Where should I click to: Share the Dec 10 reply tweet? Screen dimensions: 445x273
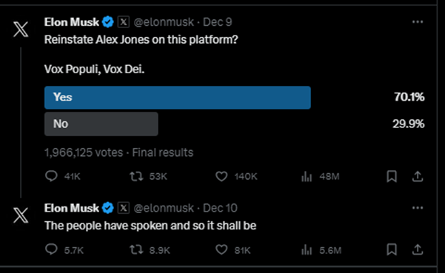418,249
